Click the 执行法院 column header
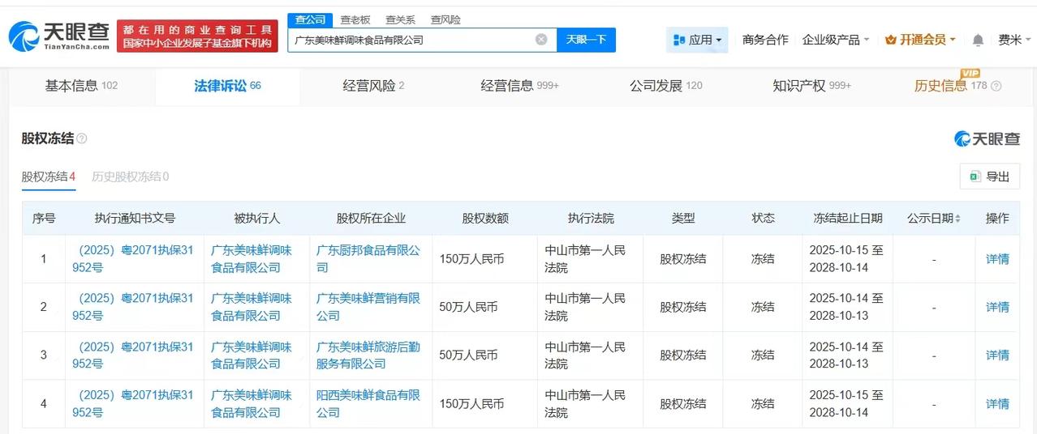The image size is (1037, 434). (x=591, y=219)
